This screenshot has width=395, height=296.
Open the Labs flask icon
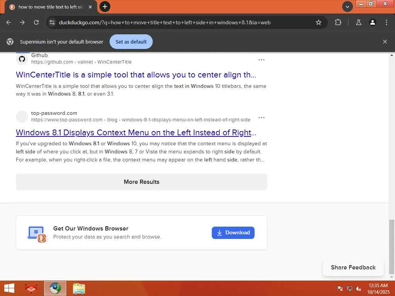pos(359,22)
